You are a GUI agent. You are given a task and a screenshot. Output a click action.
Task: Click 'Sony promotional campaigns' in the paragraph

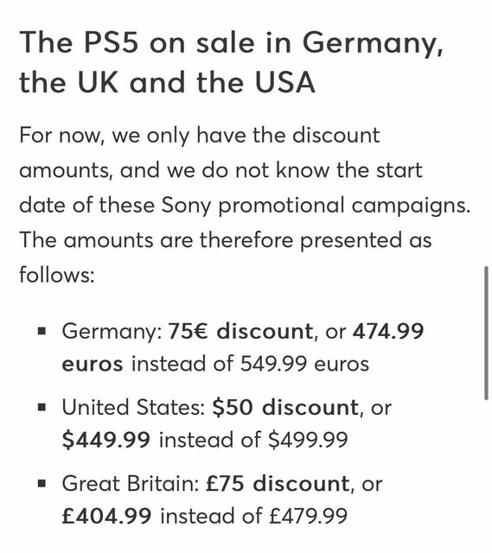316,206
